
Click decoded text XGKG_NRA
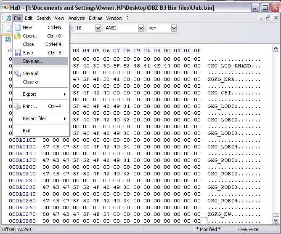tap(221, 79)
